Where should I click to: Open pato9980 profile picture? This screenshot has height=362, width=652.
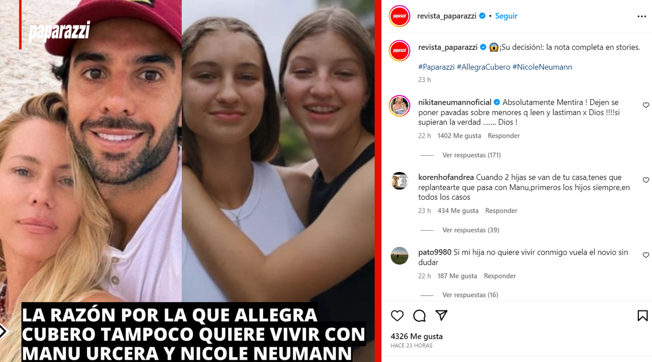click(399, 255)
